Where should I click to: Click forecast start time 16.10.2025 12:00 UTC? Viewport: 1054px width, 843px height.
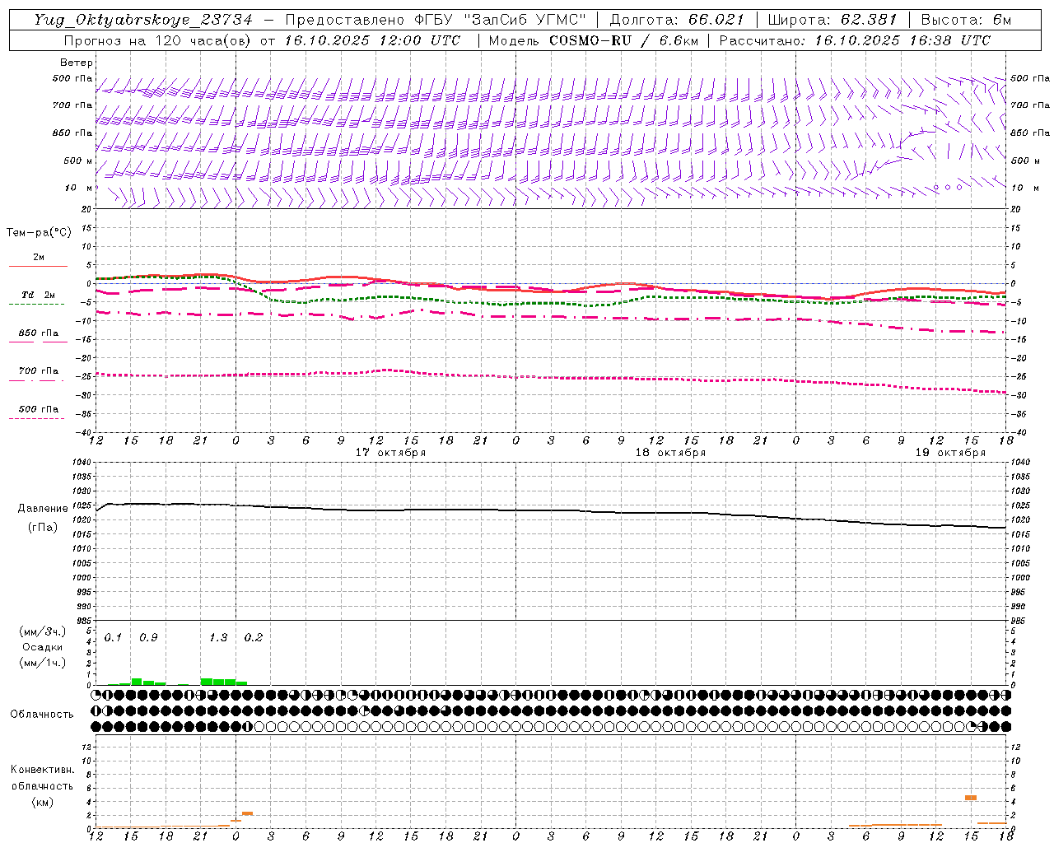[x=373, y=40]
